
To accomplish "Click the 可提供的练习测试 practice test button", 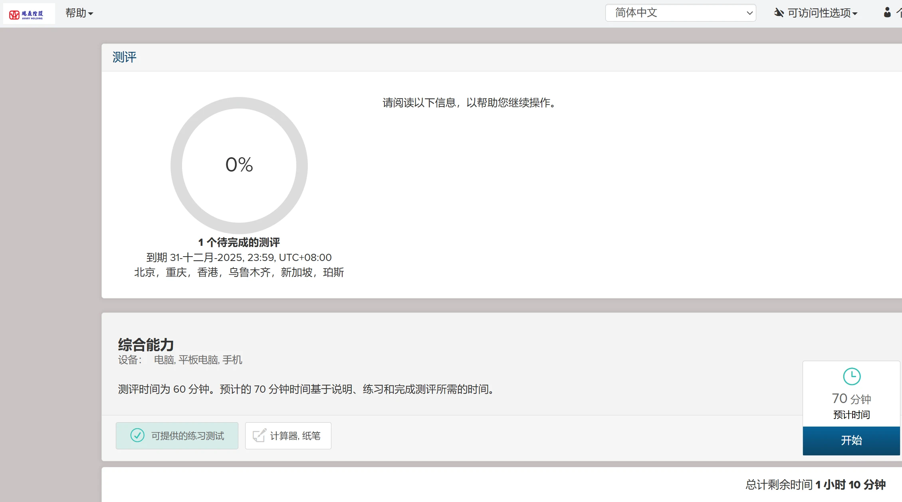I will pos(177,436).
